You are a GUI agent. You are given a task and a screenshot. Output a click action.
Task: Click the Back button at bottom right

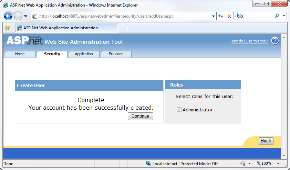tap(266, 141)
